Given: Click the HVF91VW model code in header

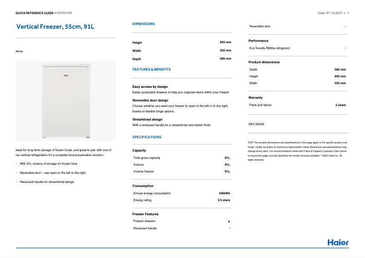Looking at the screenshot, I should [x=65, y=13].
